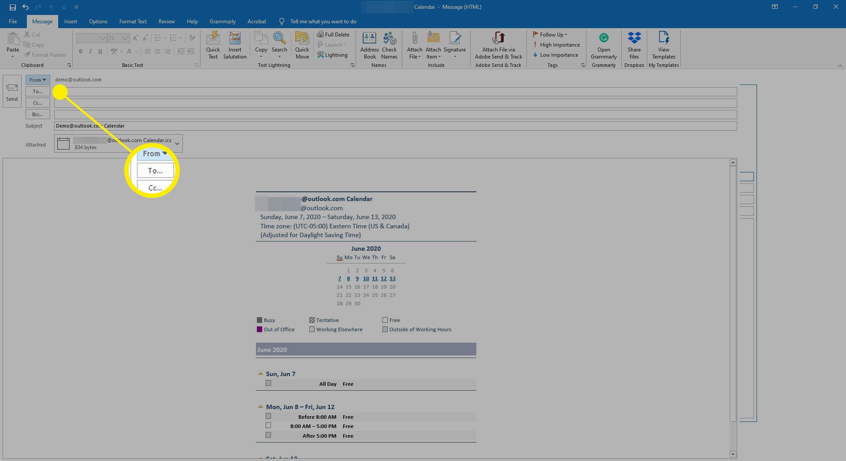Click the To... recipients button
Viewport: 846px width, 461px height.
(38, 91)
